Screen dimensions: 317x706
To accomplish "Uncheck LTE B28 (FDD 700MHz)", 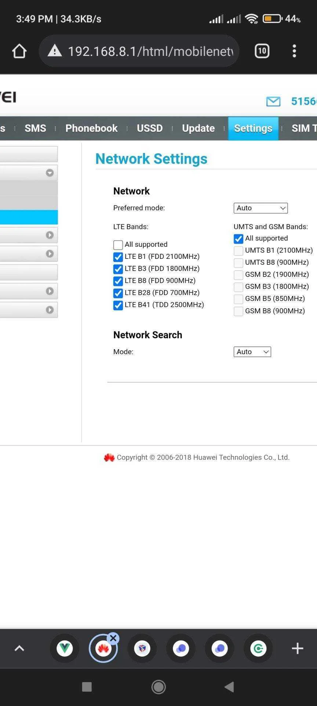I will [118, 293].
